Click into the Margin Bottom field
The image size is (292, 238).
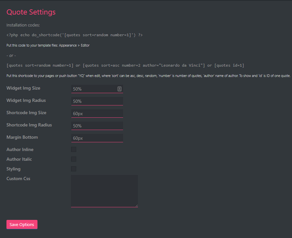click(97, 138)
